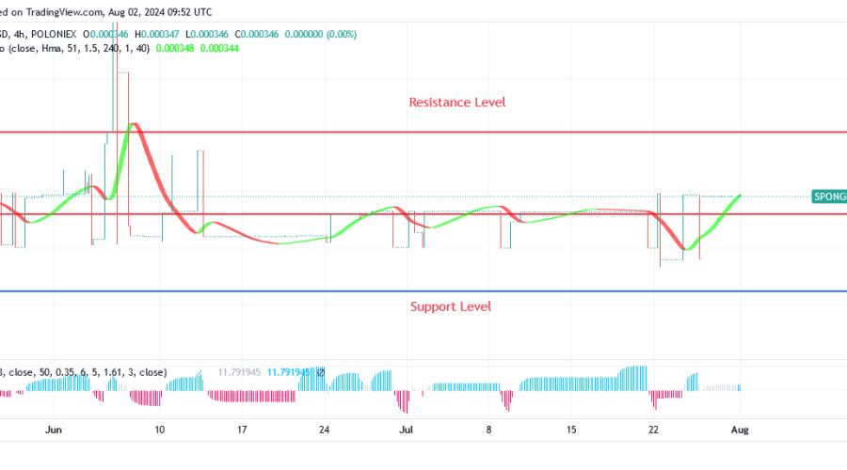
Task: Click the gray 11.791945 indicator value
Action: click(x=239, y=372)
